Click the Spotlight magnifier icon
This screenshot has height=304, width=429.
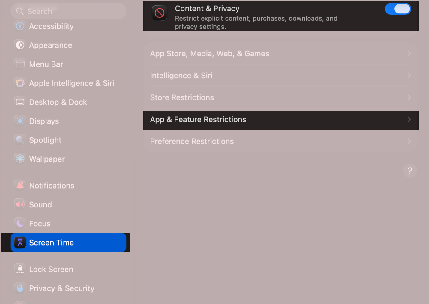tap(20, 140)
